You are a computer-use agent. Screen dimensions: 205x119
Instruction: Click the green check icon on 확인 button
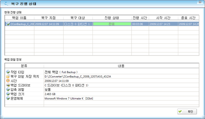(180, 111)
